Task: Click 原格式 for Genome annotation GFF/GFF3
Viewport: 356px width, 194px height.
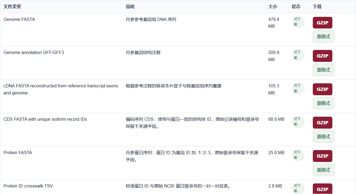Action: tap(324, 70)
